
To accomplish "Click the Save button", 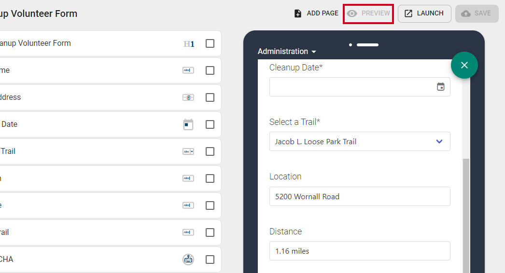I will (477, 14).
